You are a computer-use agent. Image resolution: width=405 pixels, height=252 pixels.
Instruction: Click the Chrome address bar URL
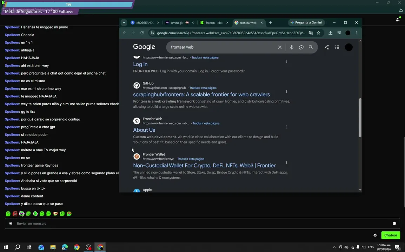[x=231, y=33]
